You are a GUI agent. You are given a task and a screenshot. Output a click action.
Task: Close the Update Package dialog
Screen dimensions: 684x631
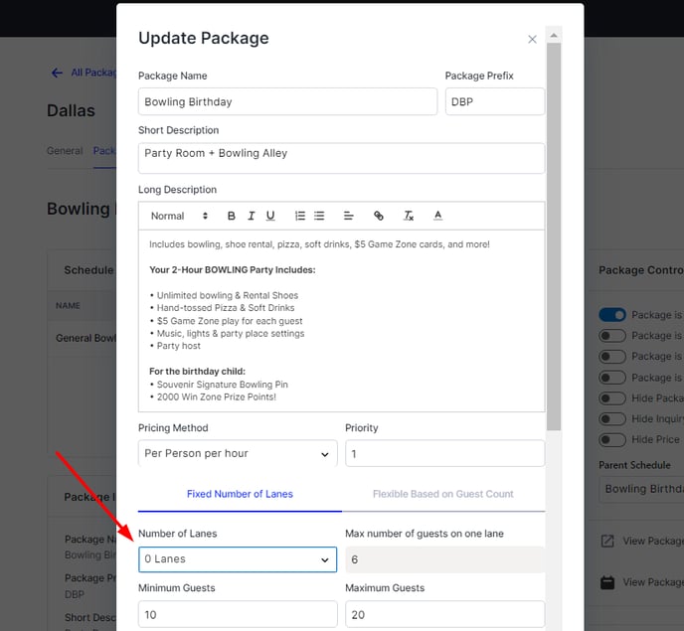(x=532, y=39)
